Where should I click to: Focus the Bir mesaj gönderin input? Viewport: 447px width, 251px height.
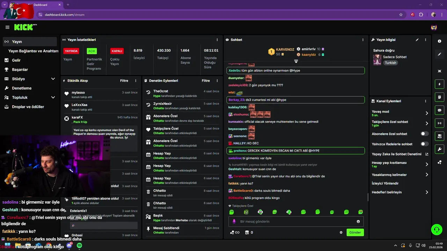click(x=296, y=221)
